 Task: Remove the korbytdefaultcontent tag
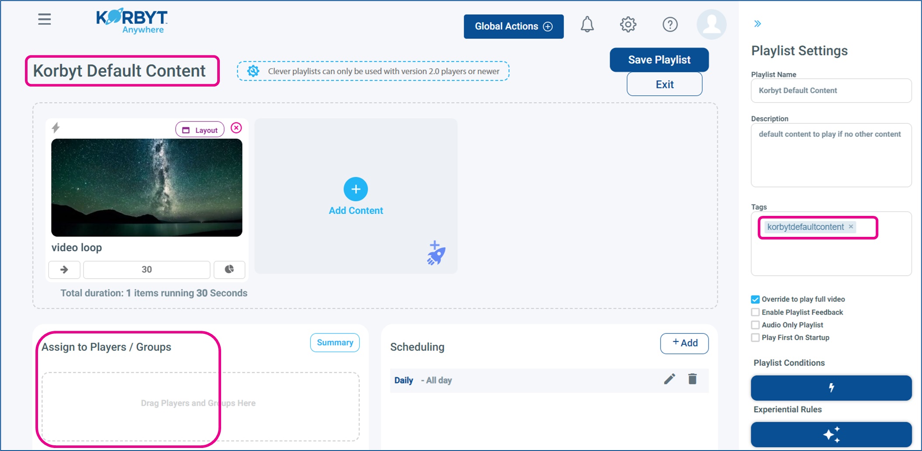point(851,226)
